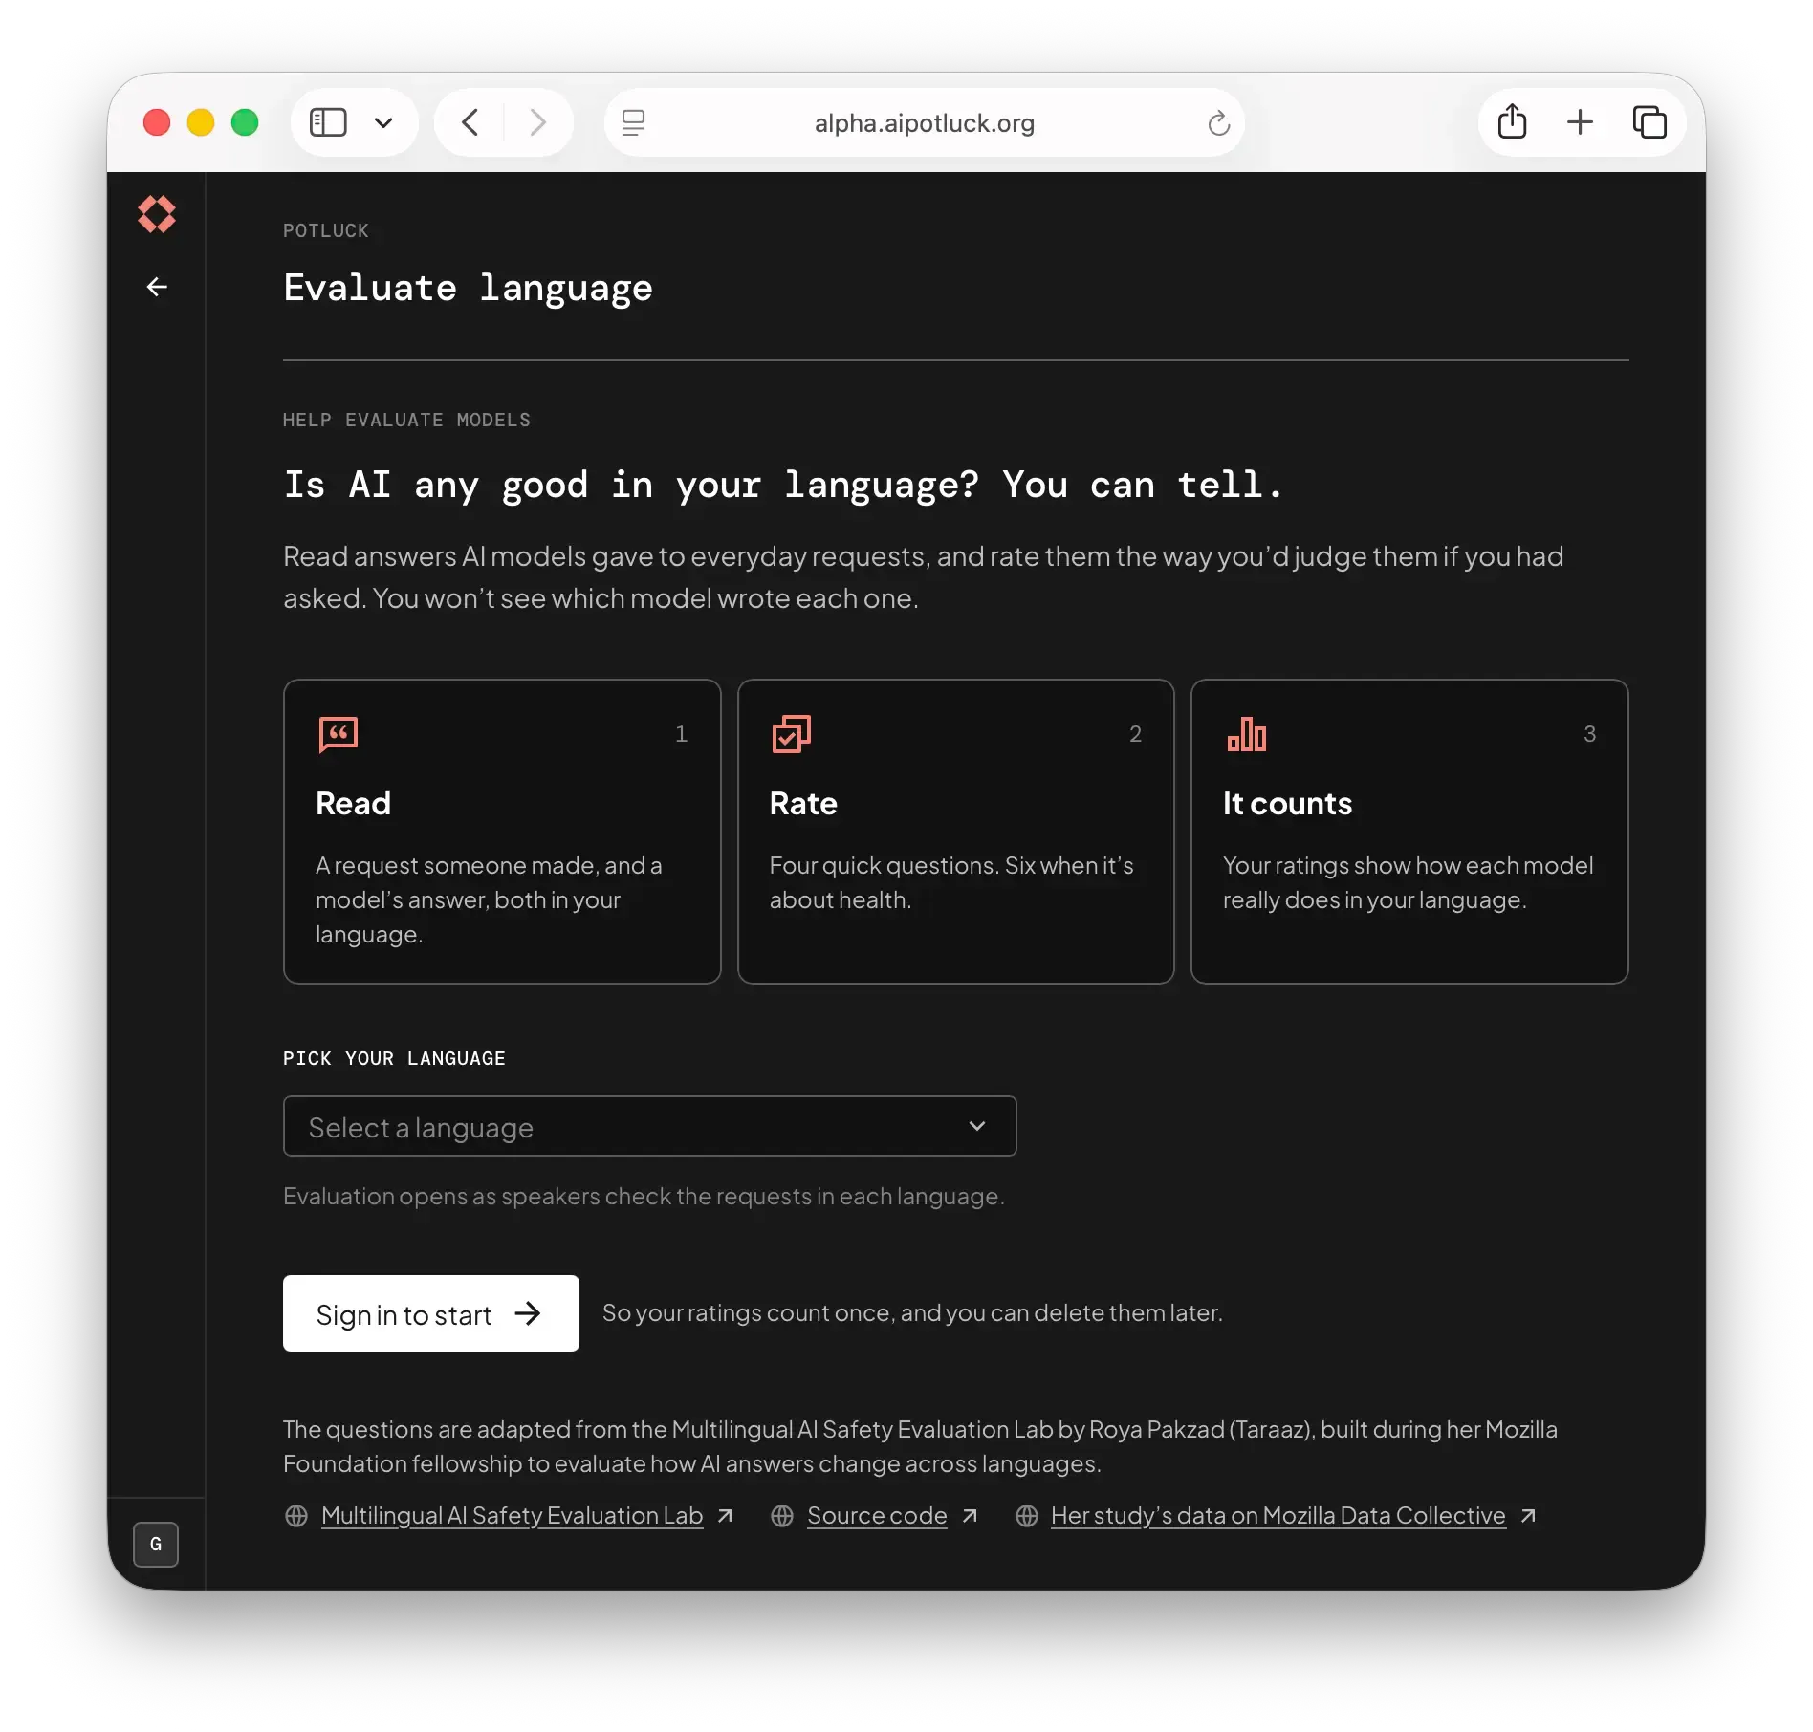Open the browser Share icon
The height and width of the screenshot is (1732, 1813).
pyautogui.click(x=1512, y=121)
